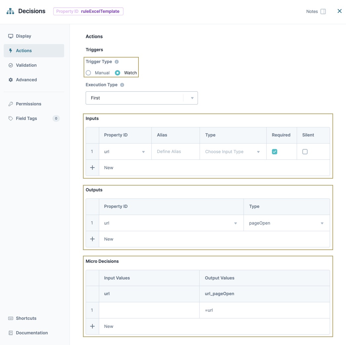
Task: Click the Advanced gear icon
Action: 11,80
